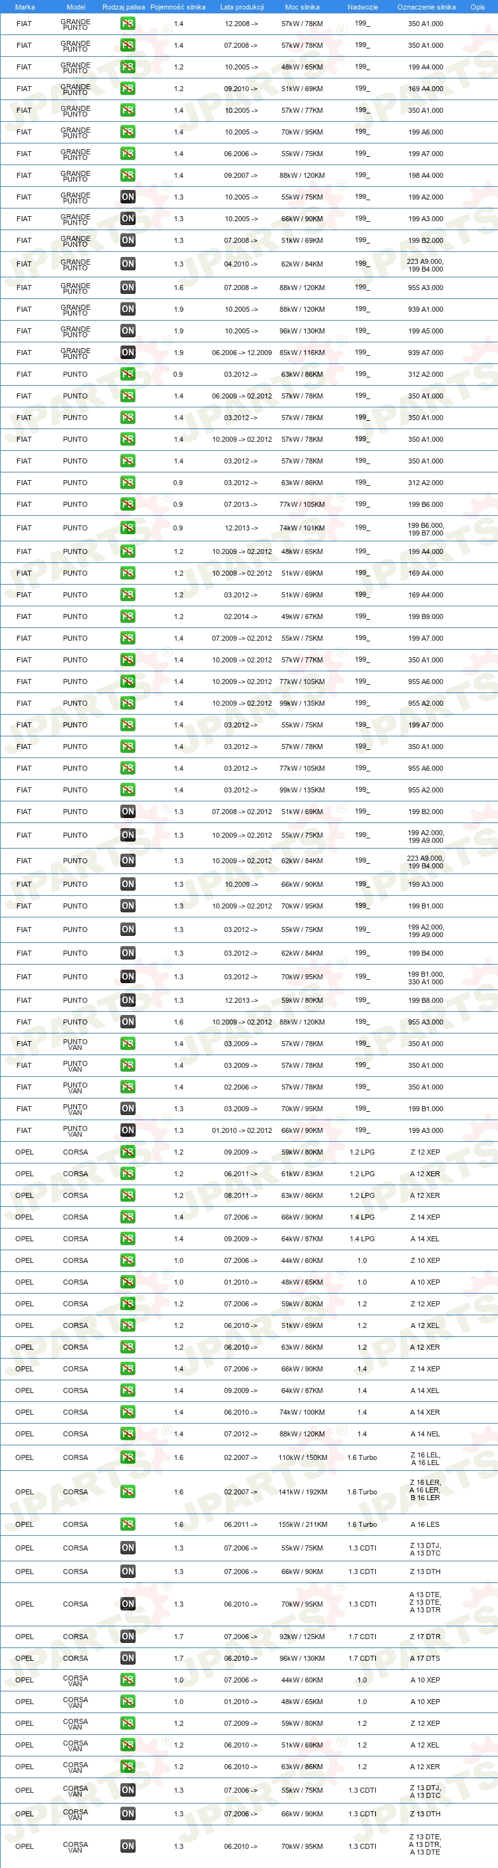
Task: Click the date cell 07.2009 -> 02.2012
Action: (242, 639)
